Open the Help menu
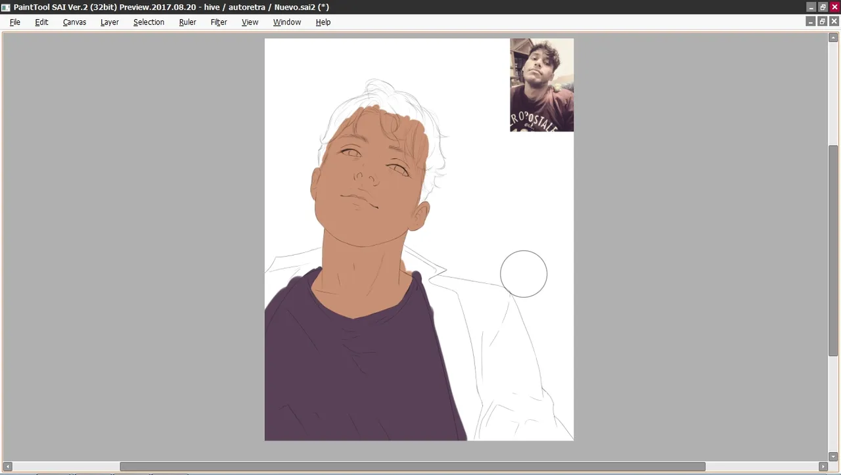Image resolution: width=841 pixels, height=475 pixels. (323, 22)
